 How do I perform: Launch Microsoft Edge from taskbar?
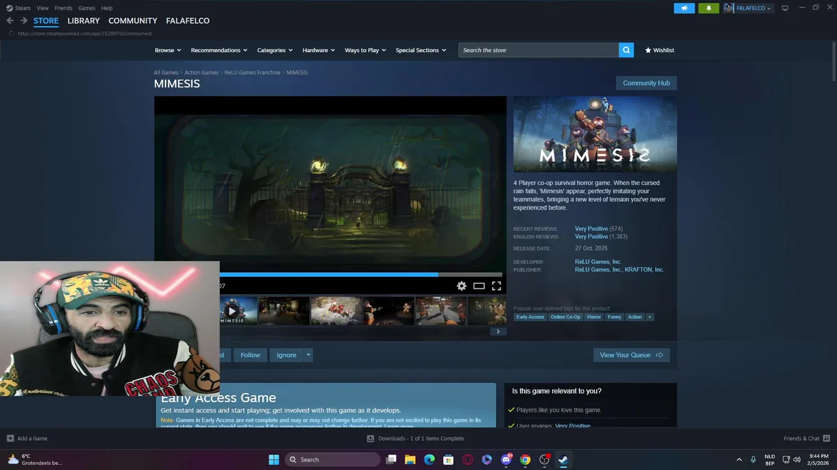coord(429,460)
